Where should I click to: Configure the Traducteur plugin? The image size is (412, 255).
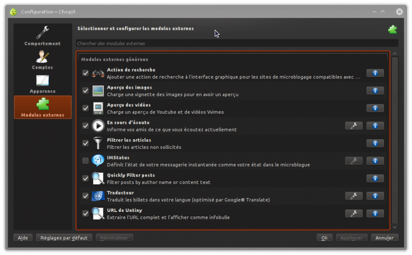pos(354,196)
